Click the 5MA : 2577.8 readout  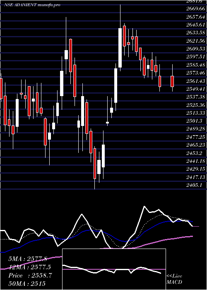pyautogui.click(x=28, y=259)
